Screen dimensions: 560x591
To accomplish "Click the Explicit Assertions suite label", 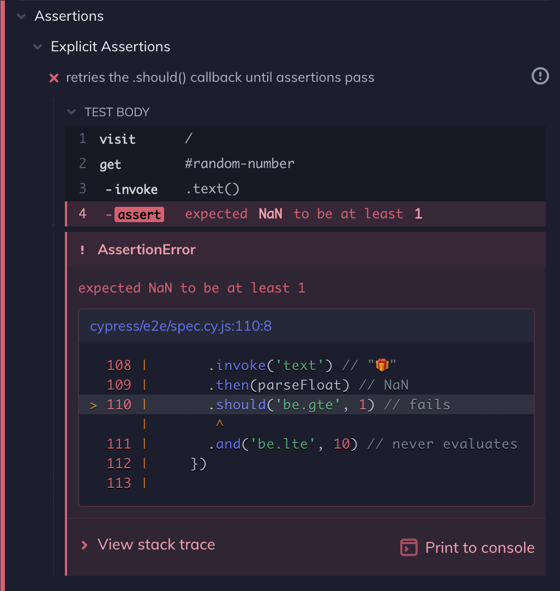I will pos(110,47).
